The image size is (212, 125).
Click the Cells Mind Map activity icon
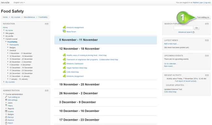[x=64, y=72]
